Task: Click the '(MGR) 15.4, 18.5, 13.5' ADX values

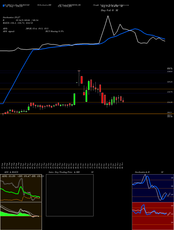Action: [37, 29]
